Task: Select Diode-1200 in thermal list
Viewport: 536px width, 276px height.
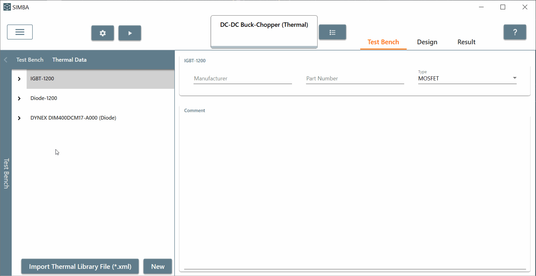Action: coord(44,98)
